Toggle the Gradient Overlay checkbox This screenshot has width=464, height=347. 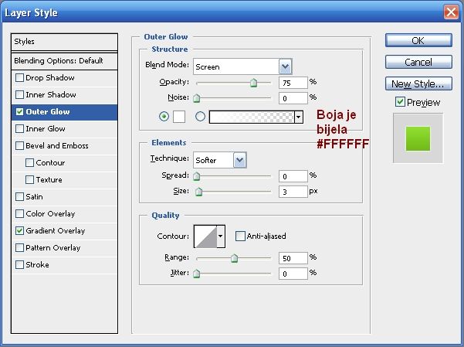coord(19,231)
